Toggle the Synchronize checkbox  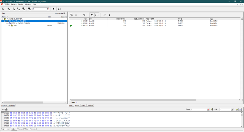point(64,13)
